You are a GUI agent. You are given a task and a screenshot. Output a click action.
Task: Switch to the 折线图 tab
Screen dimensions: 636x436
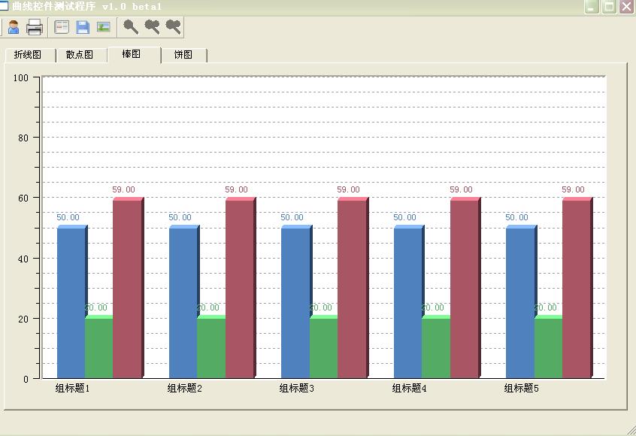tap(29, 55)
